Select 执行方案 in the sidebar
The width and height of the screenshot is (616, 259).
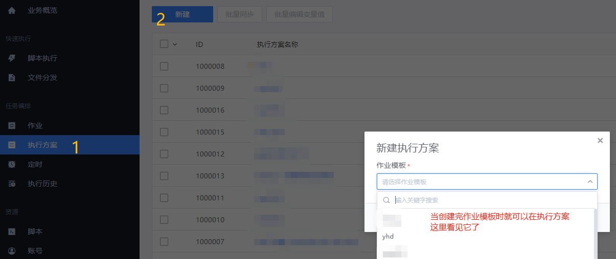coord(70,145)
